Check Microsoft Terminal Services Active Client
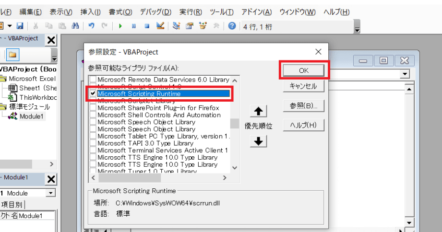 point(93,150)
